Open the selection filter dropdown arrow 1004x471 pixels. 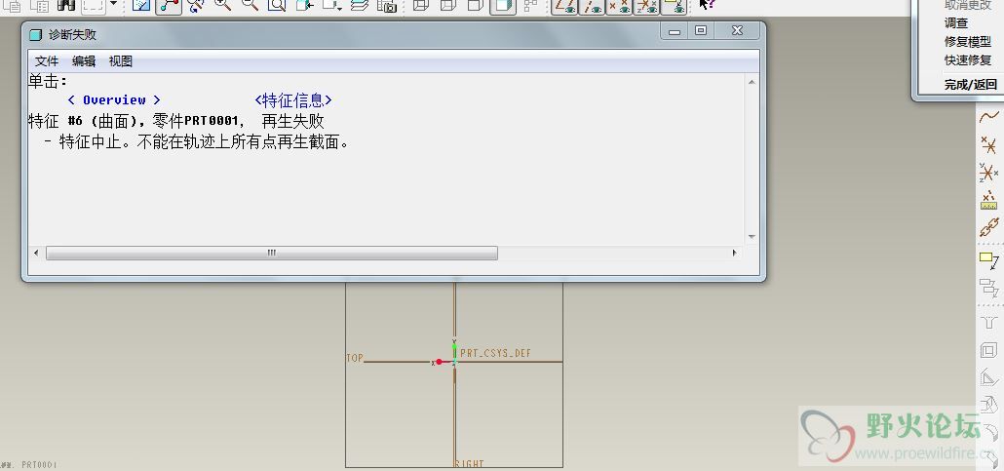[x=113, y=5]
